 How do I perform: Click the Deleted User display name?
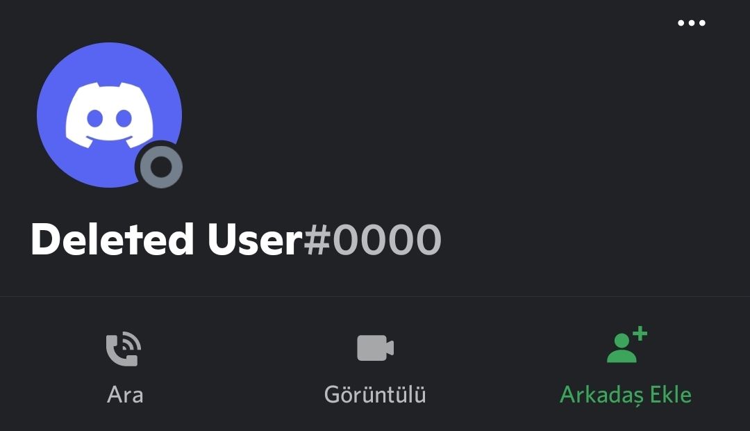(x=167, y=239)
